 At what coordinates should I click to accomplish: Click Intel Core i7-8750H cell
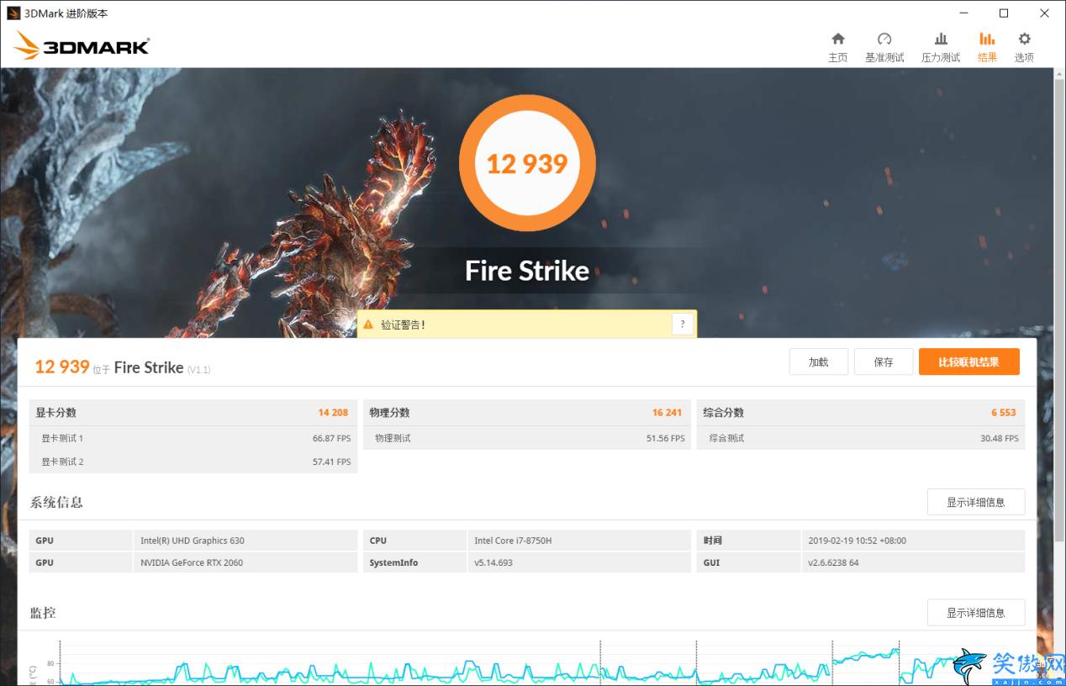click(579, 541)
